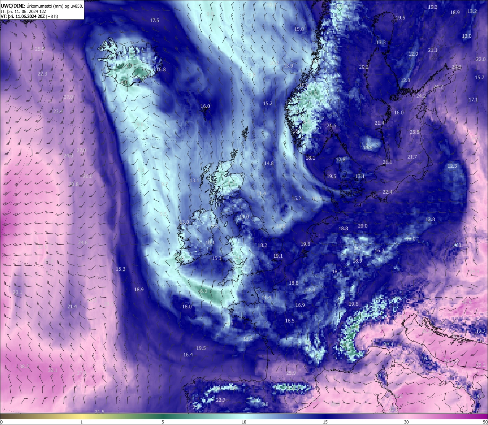Click the 21.6 value label

[331, 126]
